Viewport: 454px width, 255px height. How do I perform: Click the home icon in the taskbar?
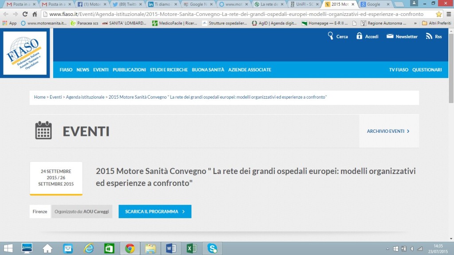click(47, 248)
